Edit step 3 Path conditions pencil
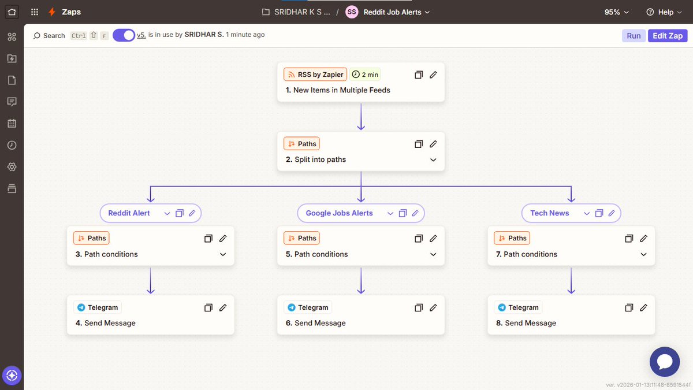This screenshot has width=693, height=390. coord(223,239)
